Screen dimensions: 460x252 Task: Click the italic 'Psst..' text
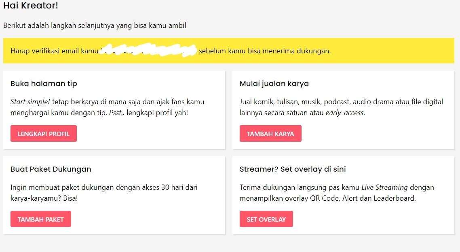coord(117,113)
